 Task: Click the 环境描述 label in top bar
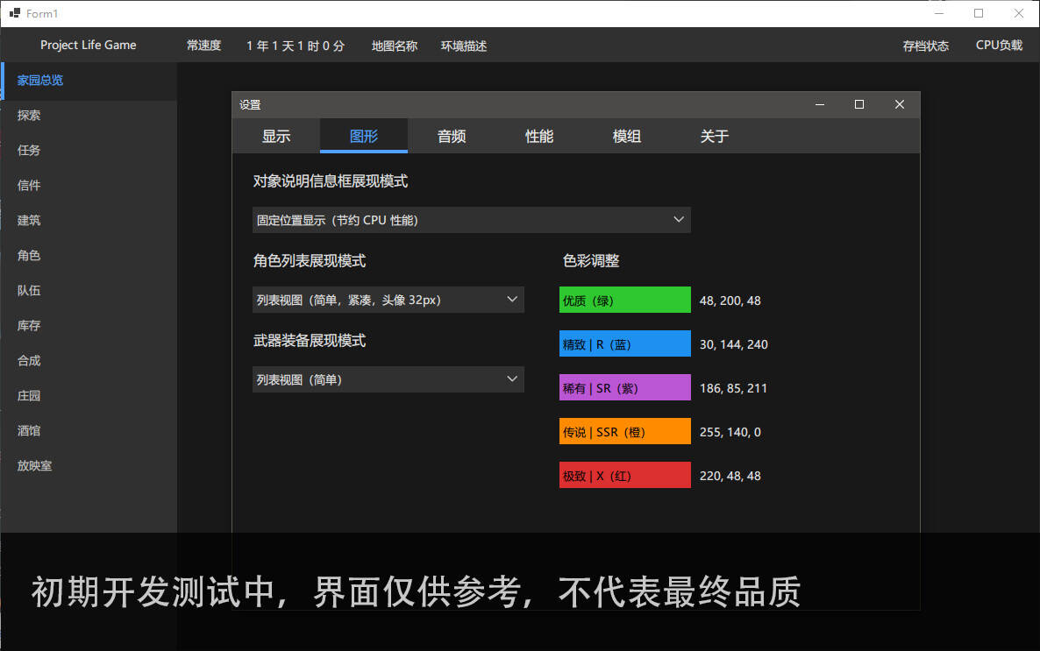[464, 46]
